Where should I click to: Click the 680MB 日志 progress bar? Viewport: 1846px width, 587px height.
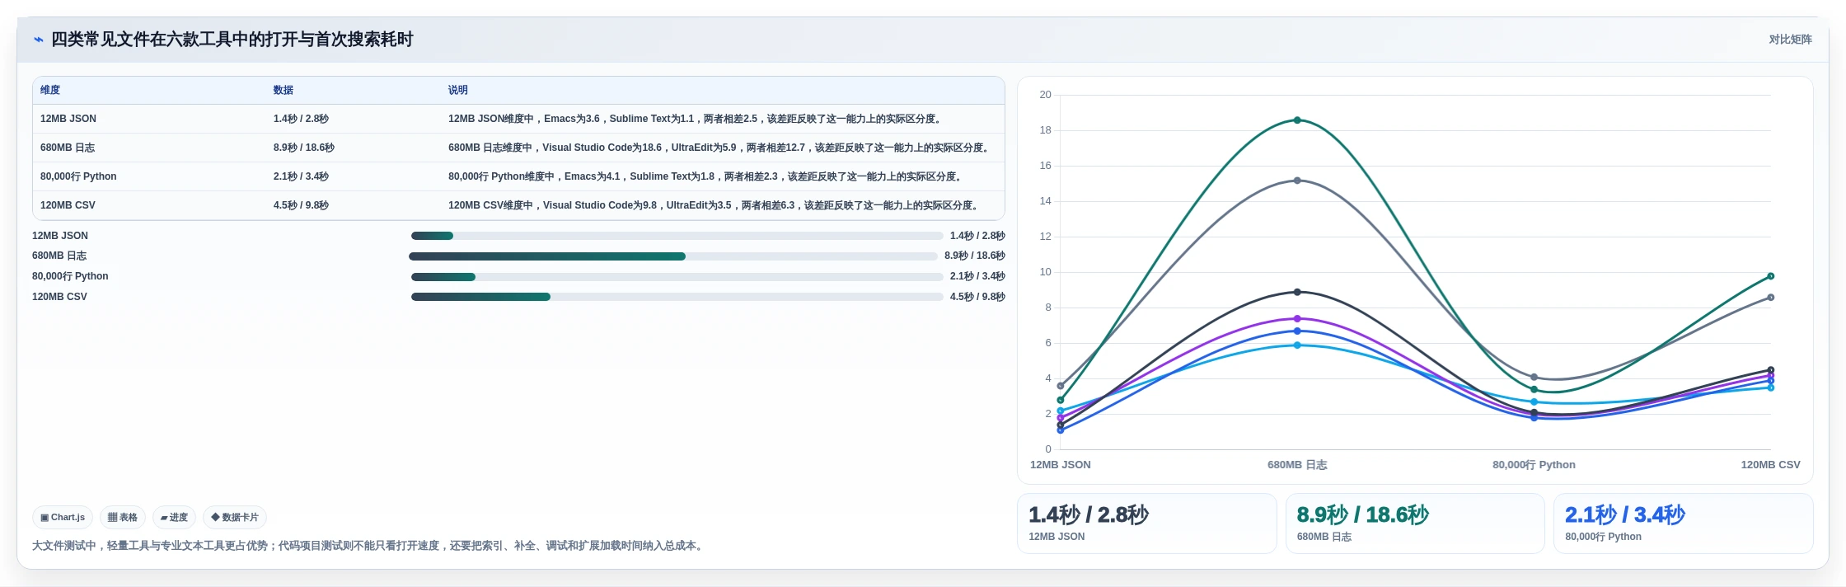coord(673,256)
